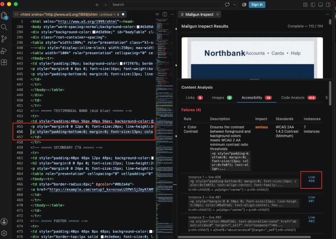
Task: Click the Impact column header
Action: click(261, 119)
